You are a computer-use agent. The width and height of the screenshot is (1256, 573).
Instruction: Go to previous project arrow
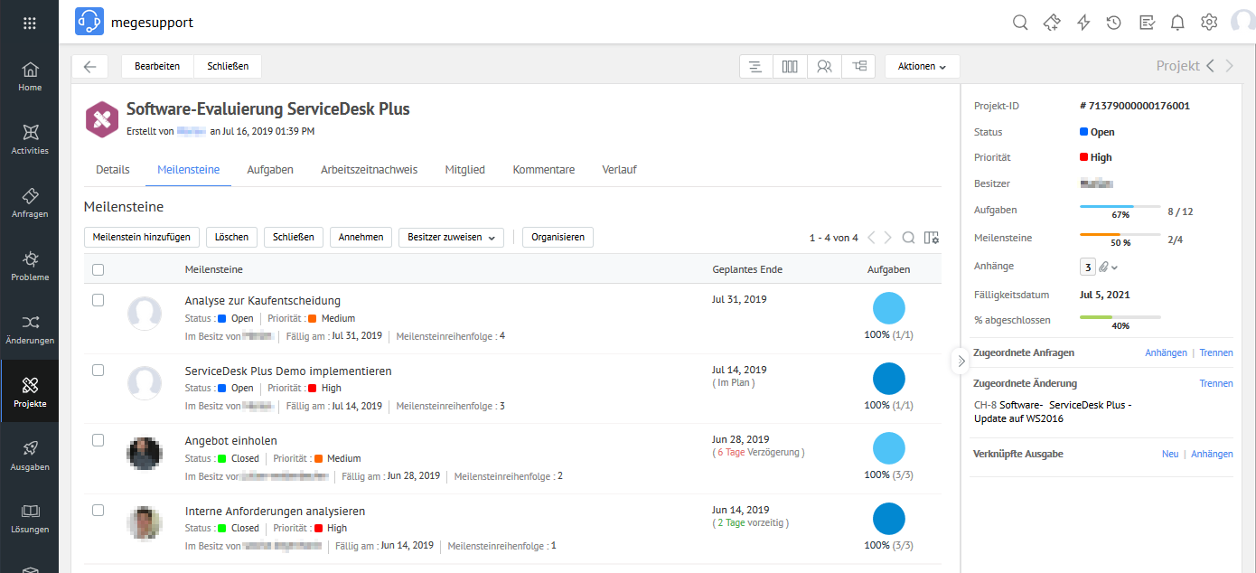point(1211,66)
